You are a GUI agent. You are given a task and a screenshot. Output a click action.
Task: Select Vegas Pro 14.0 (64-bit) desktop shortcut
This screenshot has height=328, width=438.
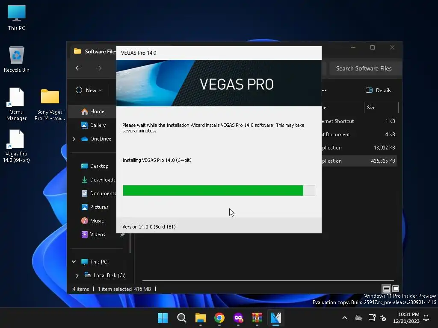(17, 146)
